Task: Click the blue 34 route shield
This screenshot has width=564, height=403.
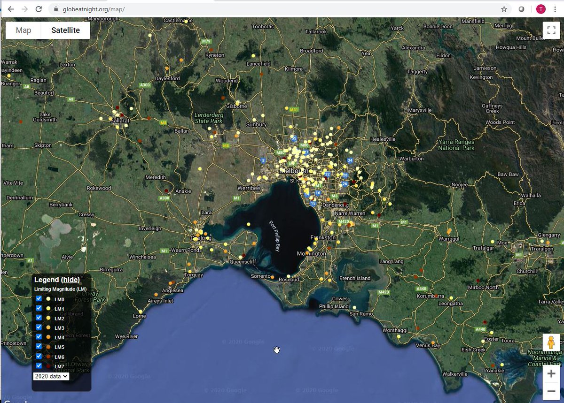Action: click(350, 160)
